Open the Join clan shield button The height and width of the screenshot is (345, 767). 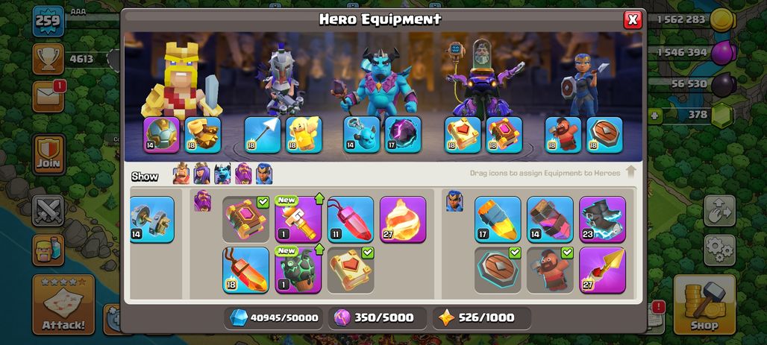click(x=48, y=154)
